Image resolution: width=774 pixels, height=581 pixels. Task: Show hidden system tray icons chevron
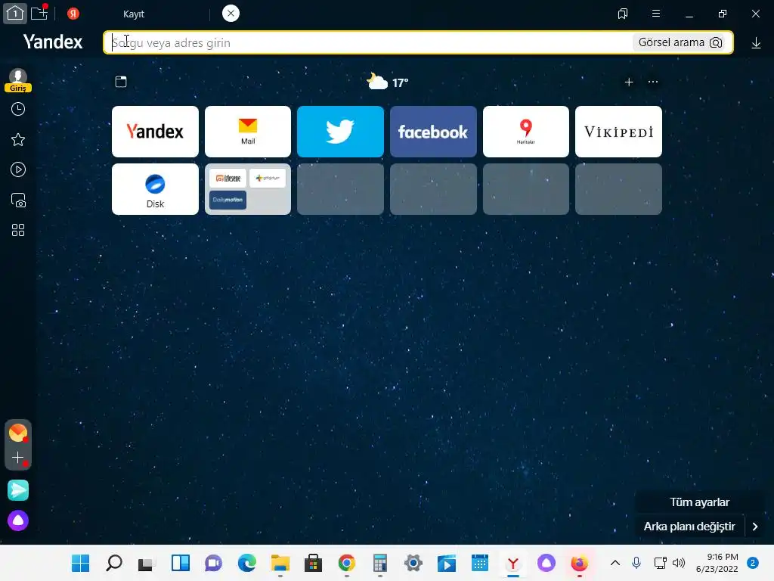point(615,563)
